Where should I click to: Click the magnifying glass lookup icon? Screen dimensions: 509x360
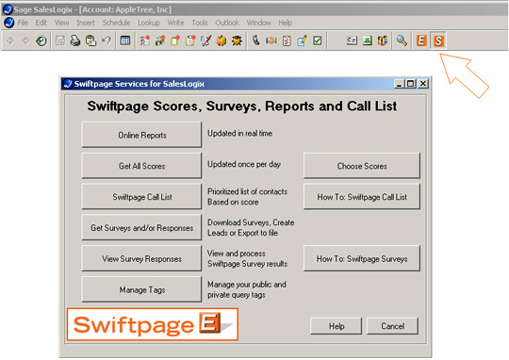tap(402, 41)
